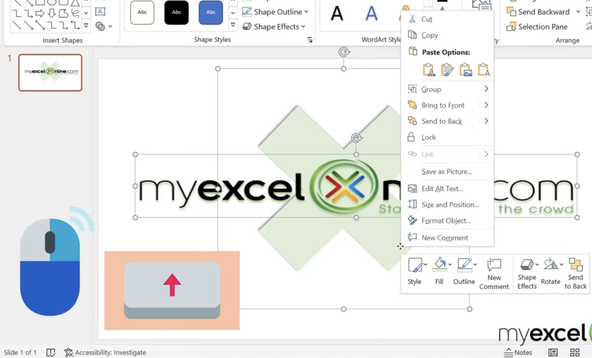Open the Format Shape dialog launcher
Screen dimensions: 592x358
[x=309, y=40]
